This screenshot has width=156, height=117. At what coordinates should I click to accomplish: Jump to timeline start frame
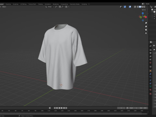pos(55,108)
